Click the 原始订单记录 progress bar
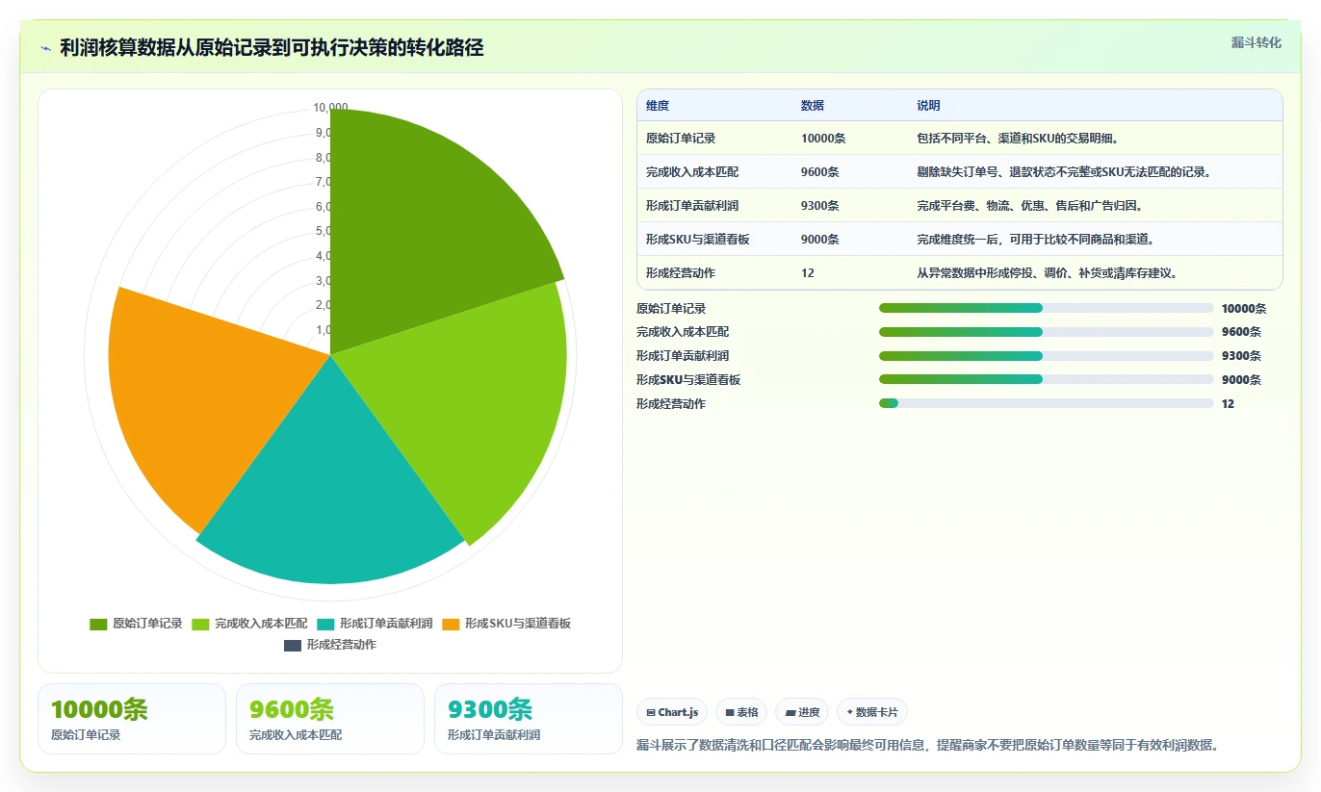The height and width of the screenshot is (792, 1321). (x=1047, y=308)
